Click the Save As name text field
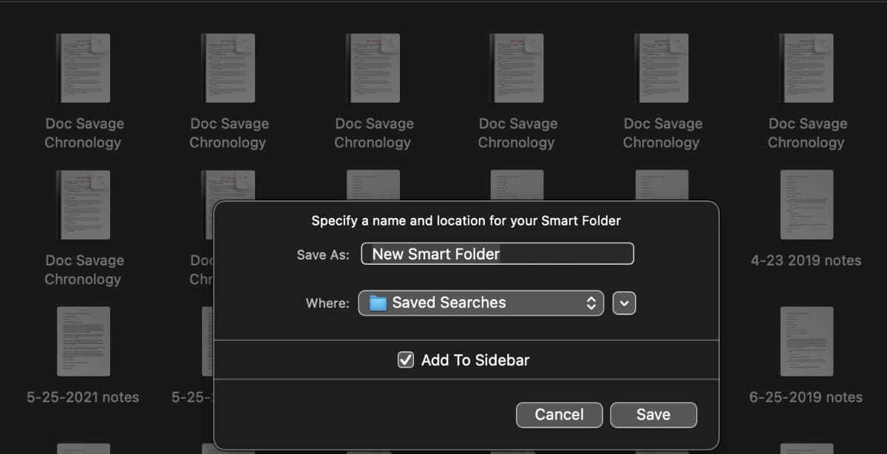The image size is (887, 454). point(497,254)
